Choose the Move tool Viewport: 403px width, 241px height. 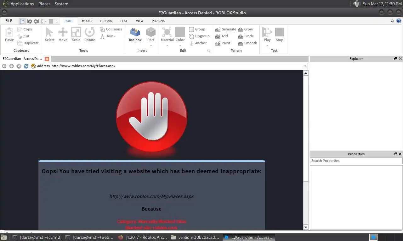(63, 34)
